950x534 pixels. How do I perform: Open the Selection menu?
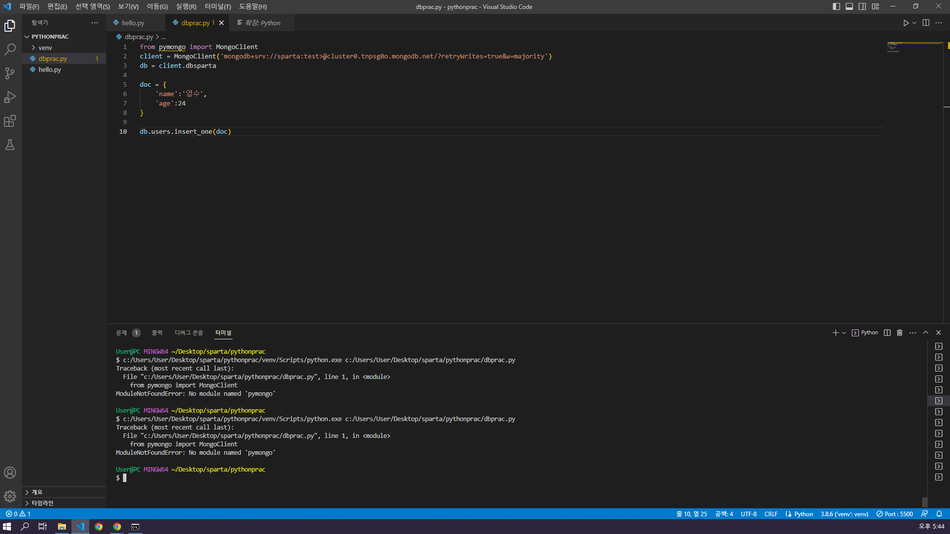click(92, 6)
